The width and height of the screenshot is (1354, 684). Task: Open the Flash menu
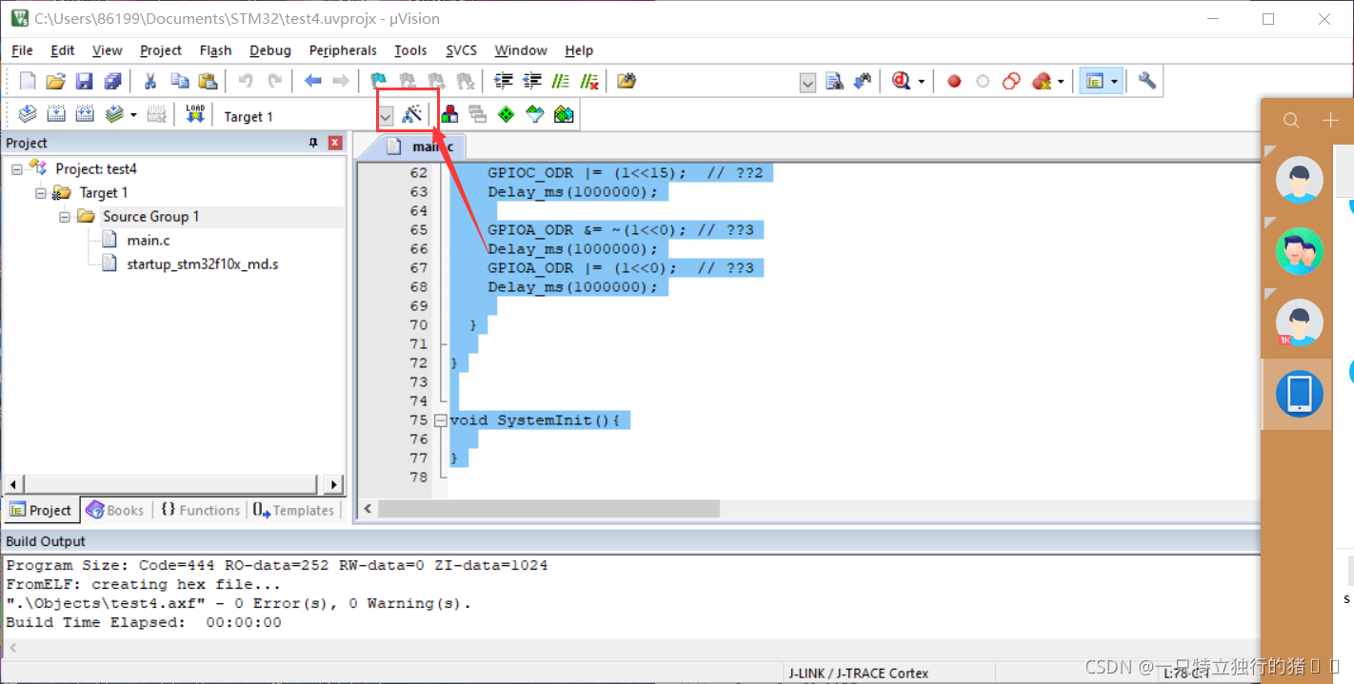(x=215, y=50)
